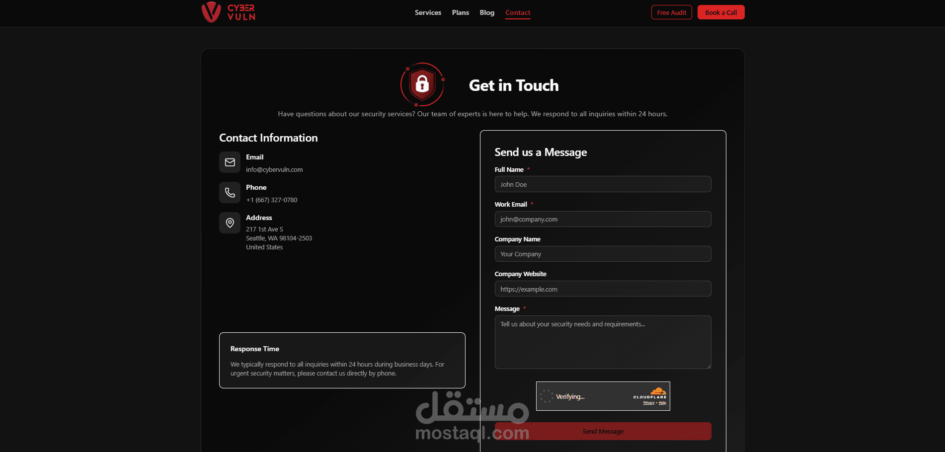Screen dimensions: 945x452
Task: Focus the Work Email input field
Action: click(x=603, y=219)
